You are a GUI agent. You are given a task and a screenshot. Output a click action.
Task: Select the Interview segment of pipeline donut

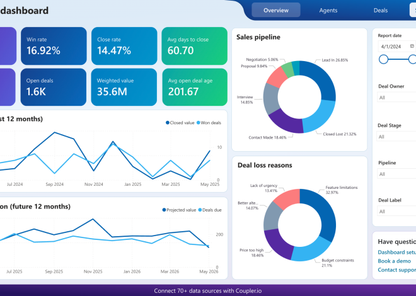(271, 99)
